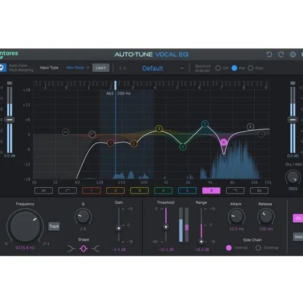
Task: Set Spectrum Analyzer to Off
Action: (218, 68)
